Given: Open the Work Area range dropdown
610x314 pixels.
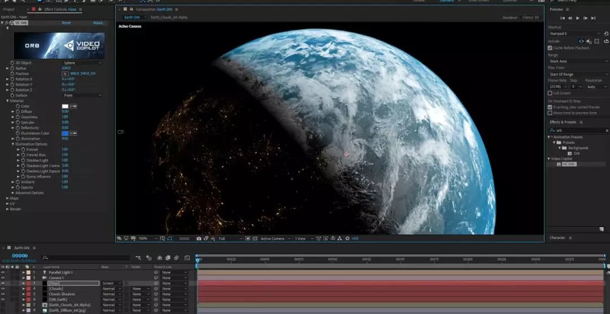Looking at the screenshot, I should coord(578,61).
